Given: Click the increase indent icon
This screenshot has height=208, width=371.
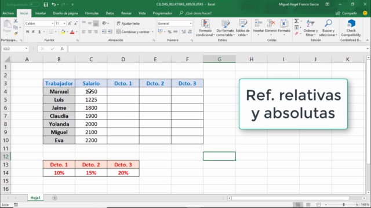Looking at the screenshot, I should [x=110, y=32].
